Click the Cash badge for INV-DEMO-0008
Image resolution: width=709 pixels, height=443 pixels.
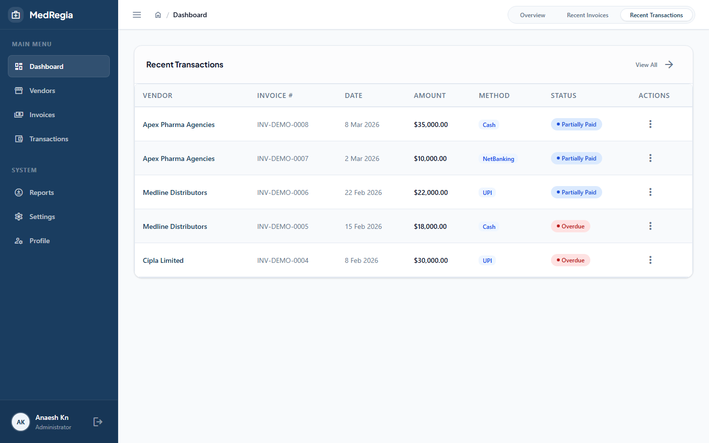tap(489, 125)
